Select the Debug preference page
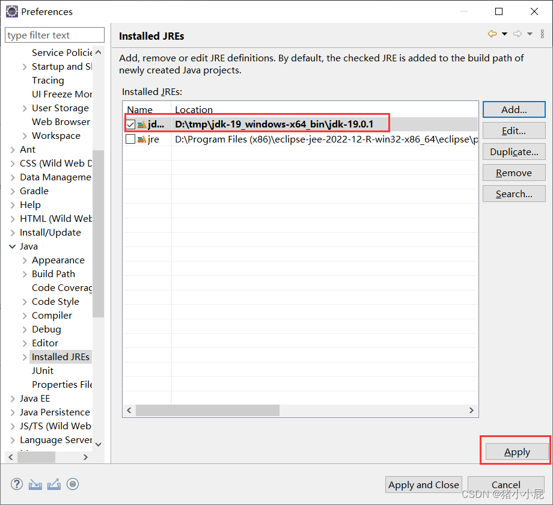Viewport: 553px width, 505px height. click(46, 329)
